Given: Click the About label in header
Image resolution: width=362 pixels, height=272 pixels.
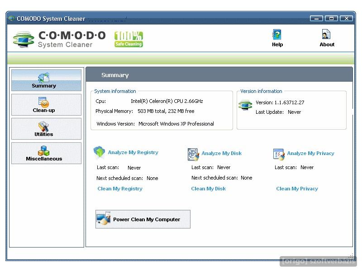Looking at the screenshot, I should [x=327, y=44].
